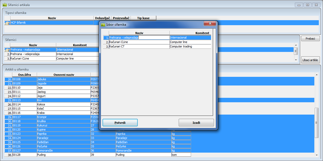Screen dimensions: 323x161
Task: Close the Izbor sifarnika dialog
Action: pos(210,24)
